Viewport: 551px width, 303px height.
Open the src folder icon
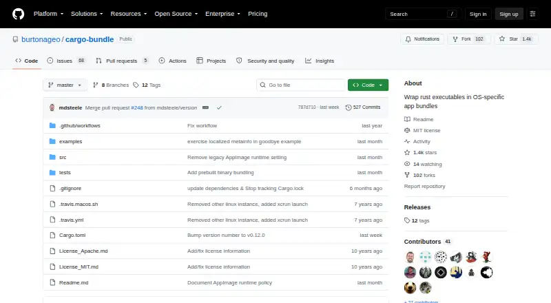click(x=52, y=157)
